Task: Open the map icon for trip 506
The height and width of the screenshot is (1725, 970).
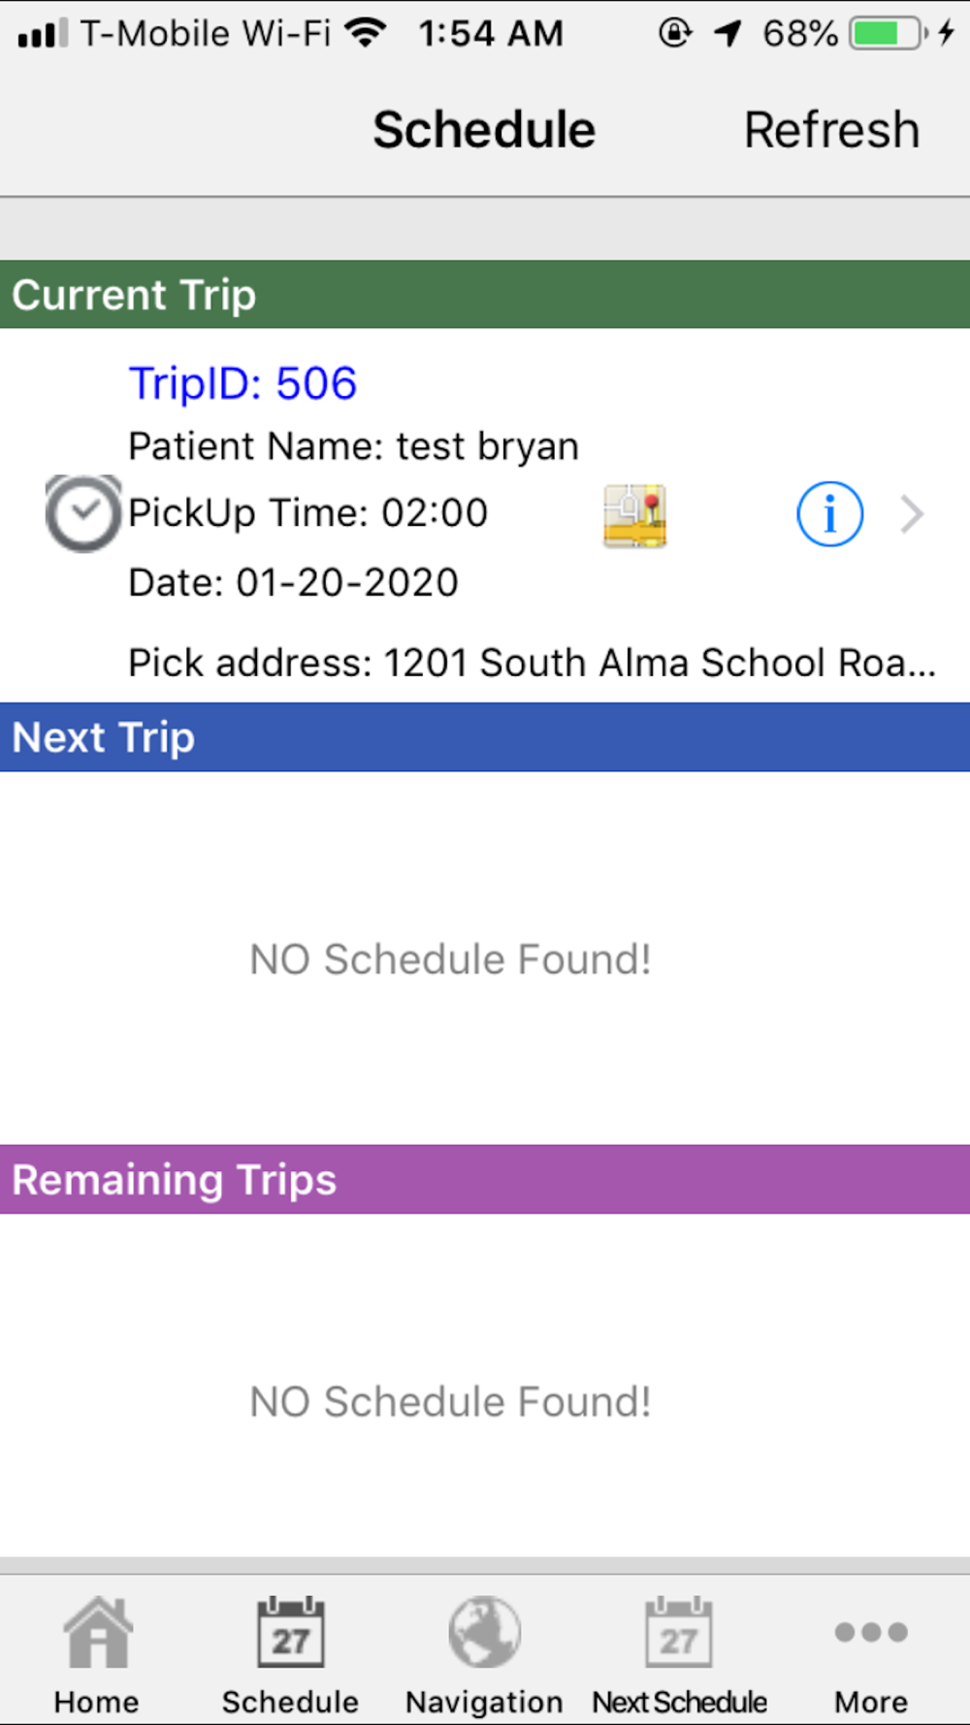Action: 634,515
